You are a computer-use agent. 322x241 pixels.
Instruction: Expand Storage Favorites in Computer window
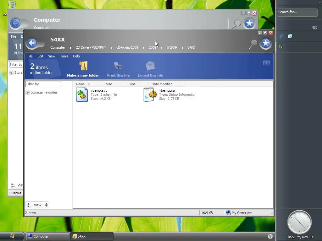tap(11, 72)
